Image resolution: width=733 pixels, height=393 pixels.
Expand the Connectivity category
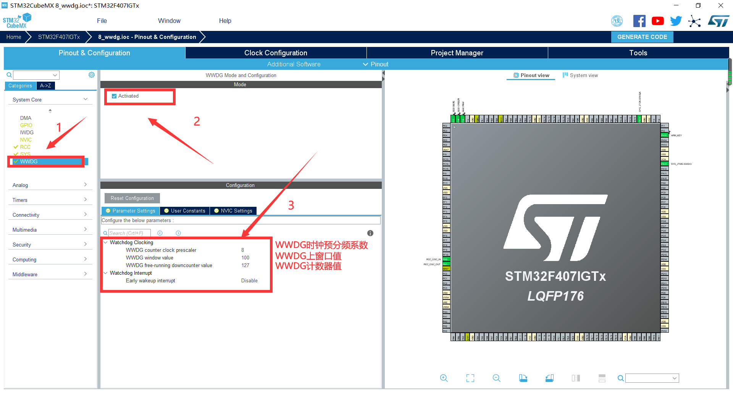(50, 215)
